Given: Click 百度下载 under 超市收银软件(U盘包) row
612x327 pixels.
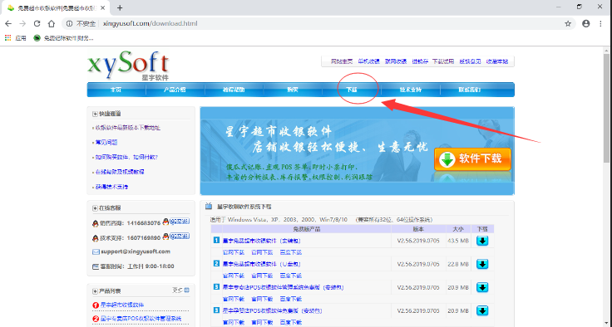Looking at the screenshot, I should pyautogui.click(x=291, y=276).
